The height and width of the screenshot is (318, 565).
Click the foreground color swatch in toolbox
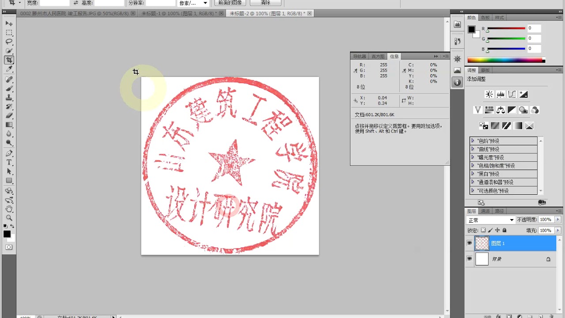[x=7, y=234]
